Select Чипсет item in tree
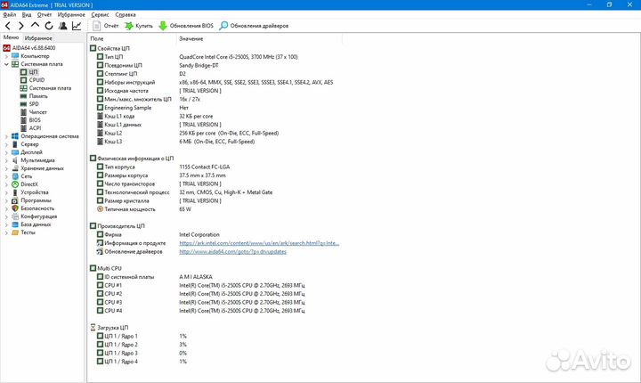This screenshot has height=383, width=641. coord(38,112)
